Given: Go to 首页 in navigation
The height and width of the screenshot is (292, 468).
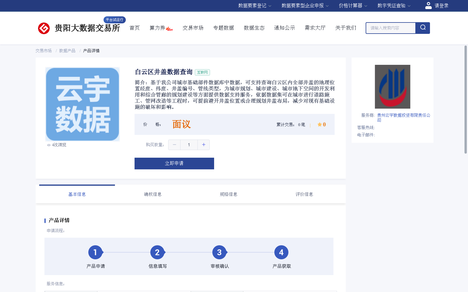Looking at the screenshot, I should pos(135,28).
